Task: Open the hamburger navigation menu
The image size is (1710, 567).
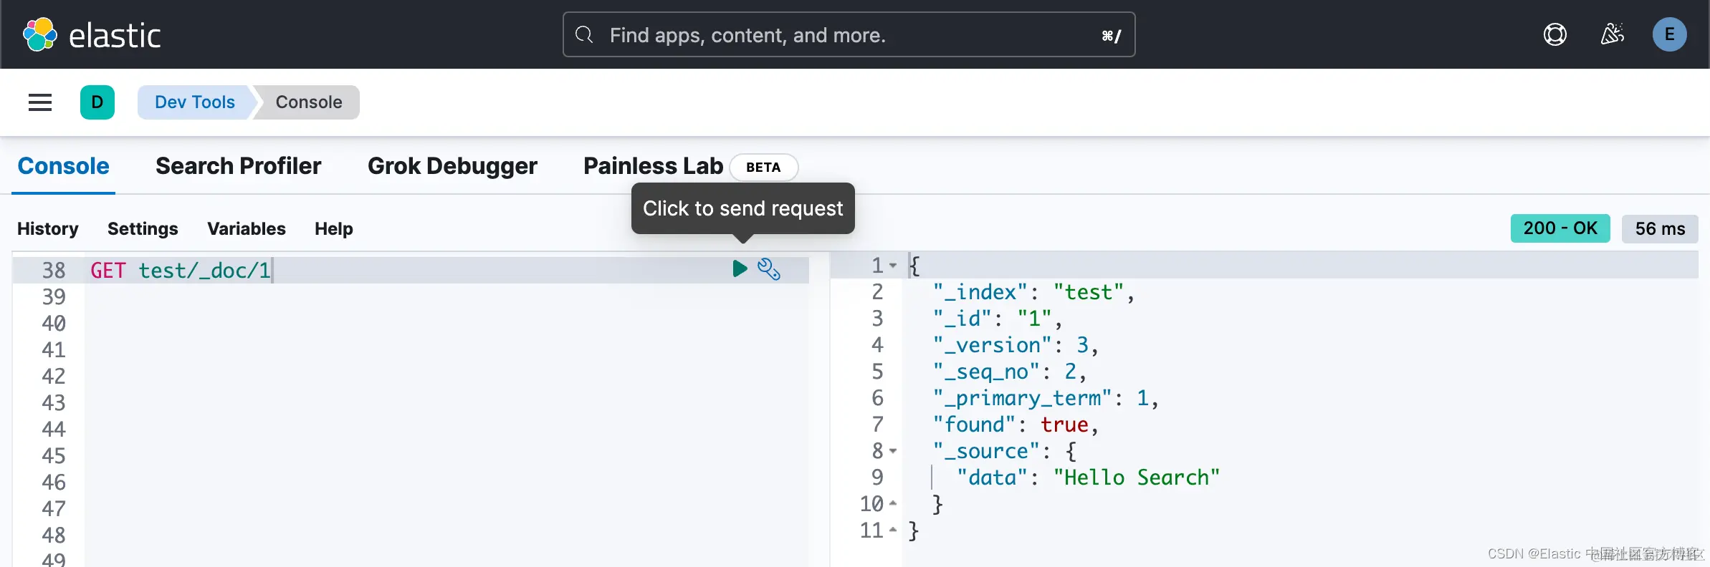Action: pyautogui.click(x=40, y=102)
